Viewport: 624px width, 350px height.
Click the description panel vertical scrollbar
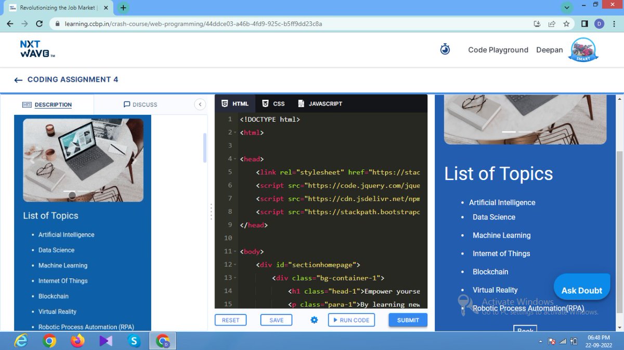[x=205, y=148]
